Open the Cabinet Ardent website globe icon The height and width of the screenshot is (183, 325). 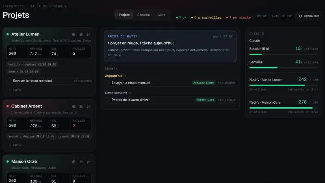(x=74, y=107)
